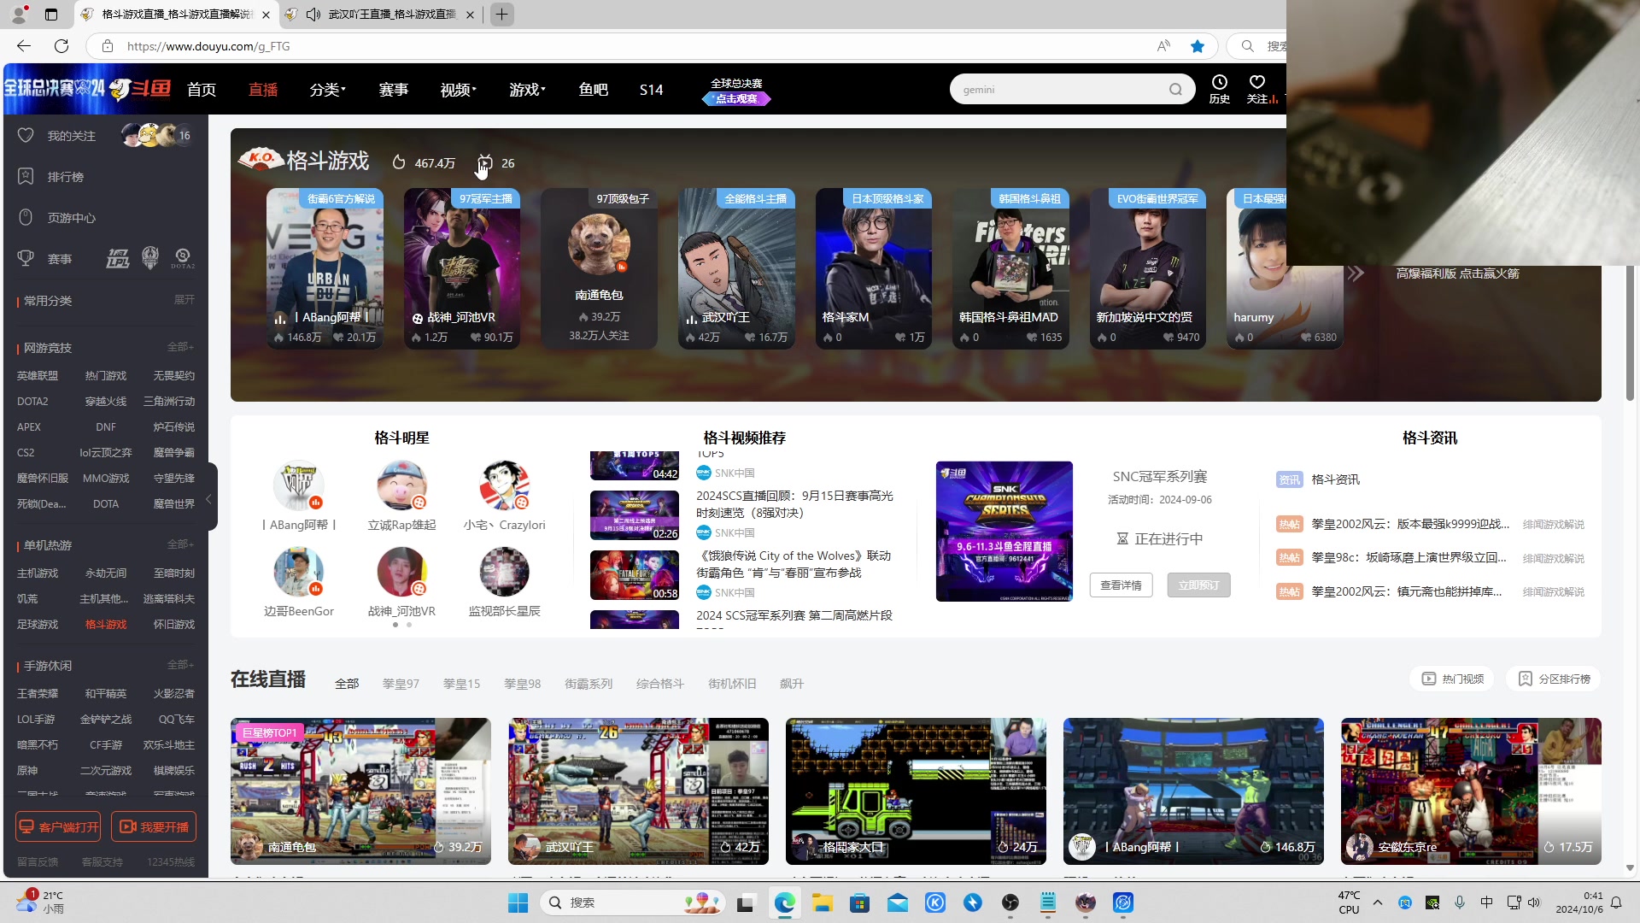The height and width of the screenshot is (923, 1640).
Task: Open the 格閣家大口 live stream thumbnail
Action: tap(916, 791)
